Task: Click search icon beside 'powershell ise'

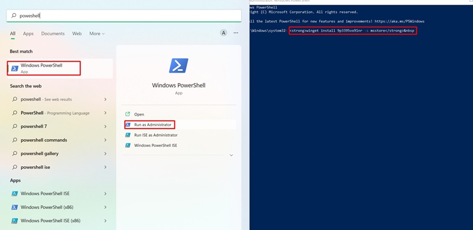Action: pyautogui.click(x=14, y=167)
